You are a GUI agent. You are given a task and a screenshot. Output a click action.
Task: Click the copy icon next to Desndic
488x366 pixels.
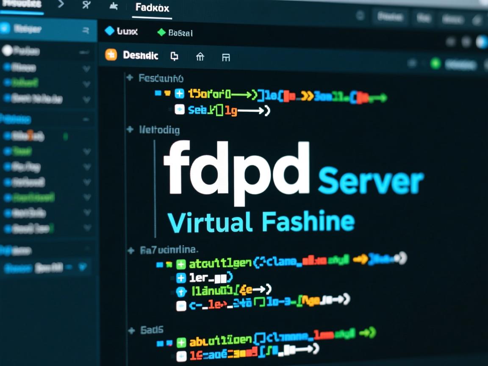click(x=174, y=56)
